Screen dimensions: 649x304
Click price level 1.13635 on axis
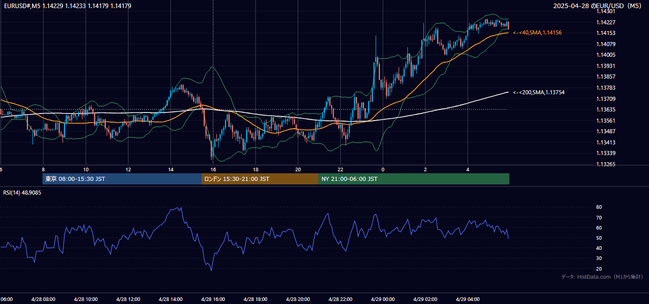606,109
